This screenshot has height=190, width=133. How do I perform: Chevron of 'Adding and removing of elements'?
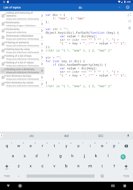(42, 16)
